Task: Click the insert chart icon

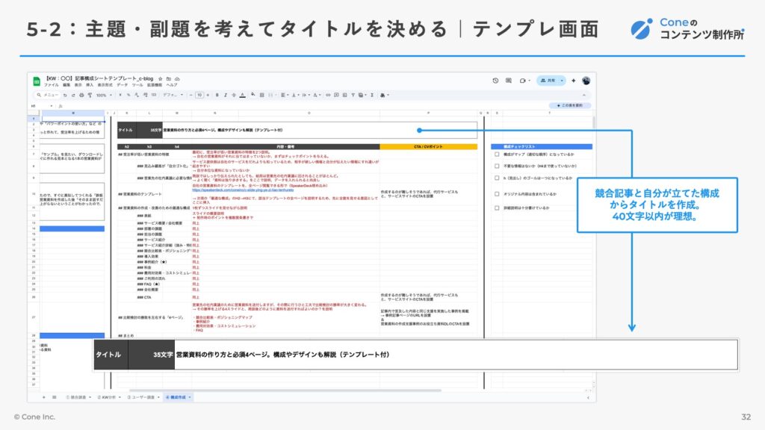Action: (345, 95)
